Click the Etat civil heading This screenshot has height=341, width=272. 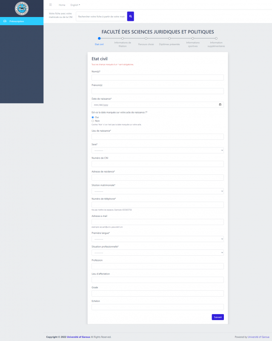(x=100, y=59)
